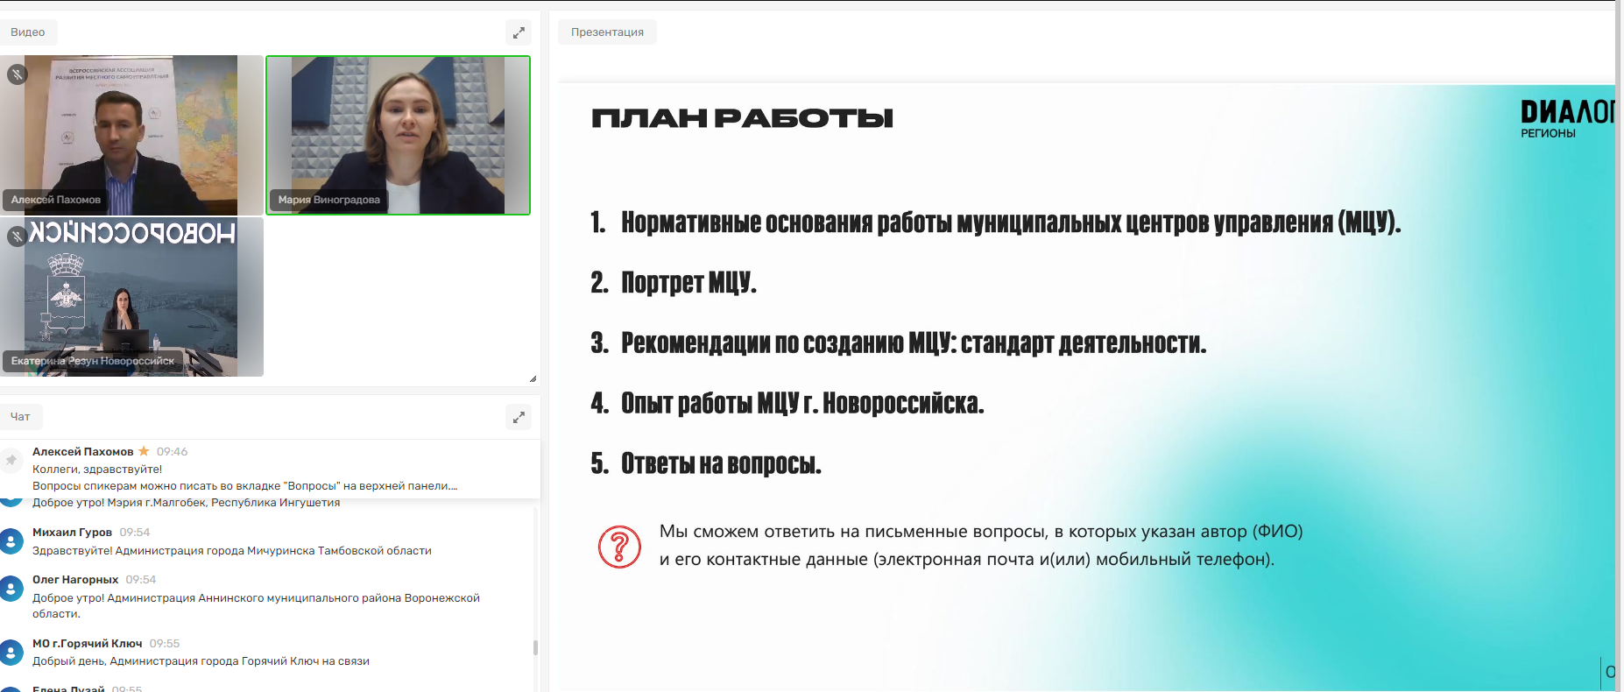Expand the Video panel to fullscreen

click(519, 32)
